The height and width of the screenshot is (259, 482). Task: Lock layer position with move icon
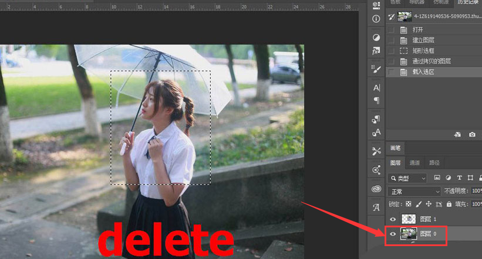click(429, 204)
